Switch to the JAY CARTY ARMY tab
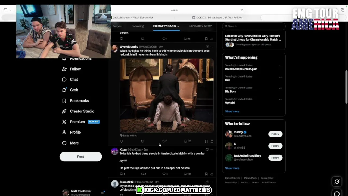This screenshot has width=348, height=196. pos(200,26)
